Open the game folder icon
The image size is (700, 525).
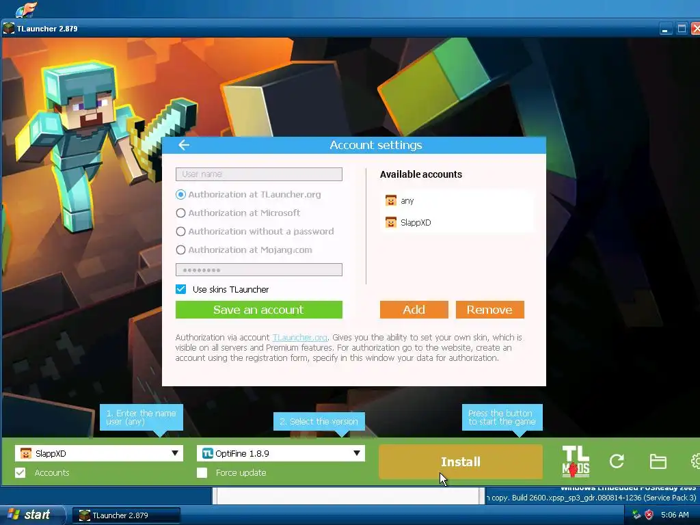658,461
